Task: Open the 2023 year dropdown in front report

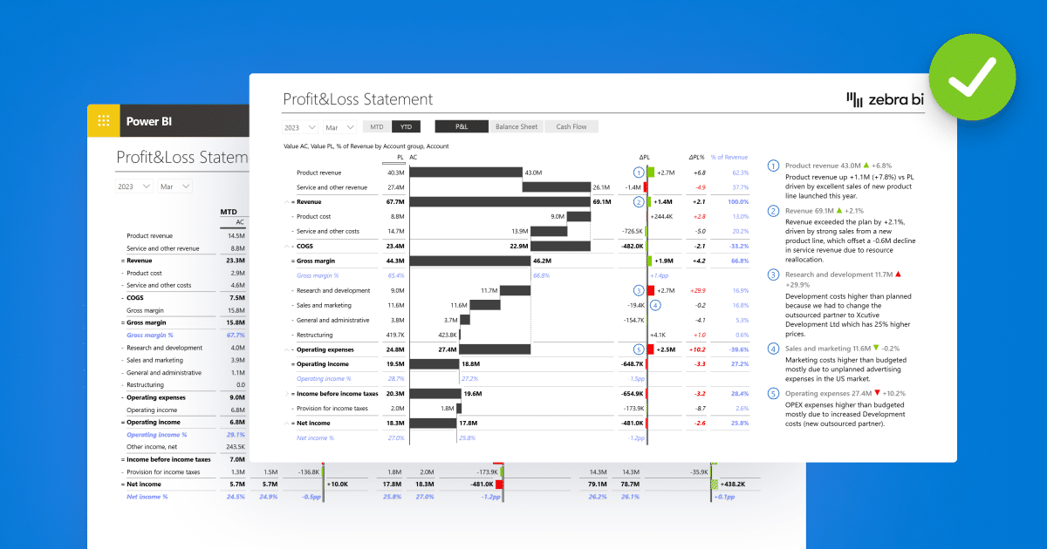Action: [x=300, y=126]
